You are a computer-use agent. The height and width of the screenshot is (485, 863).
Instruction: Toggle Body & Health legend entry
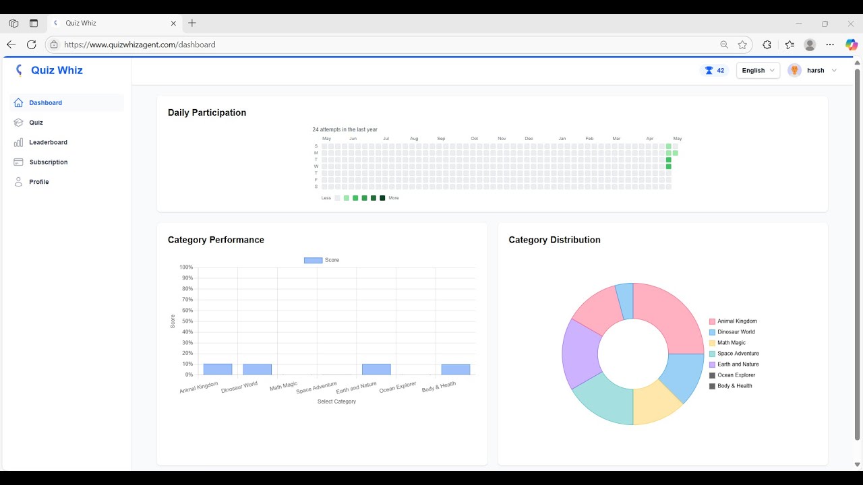(731, 386)
